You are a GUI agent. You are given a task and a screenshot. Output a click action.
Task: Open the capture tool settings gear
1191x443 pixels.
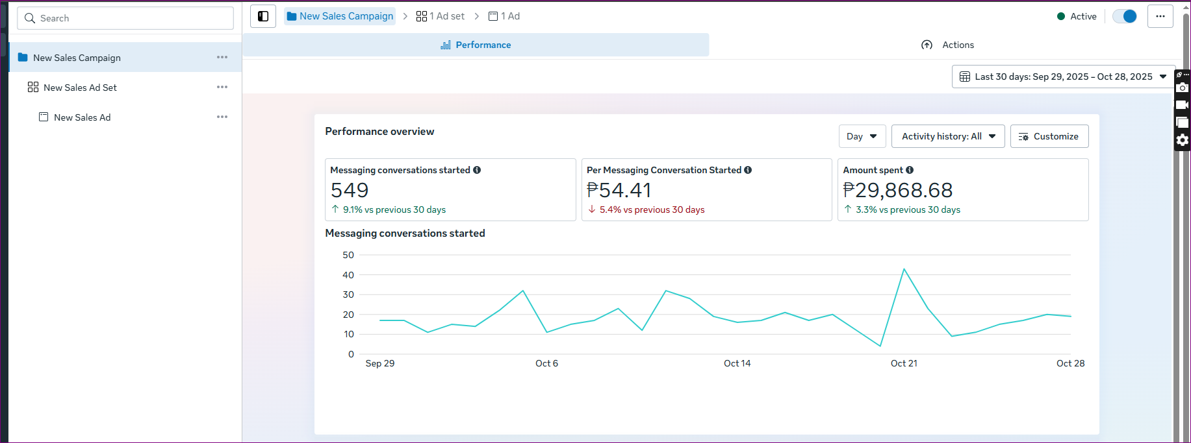pyautogui.click(x=1183, y=140)
